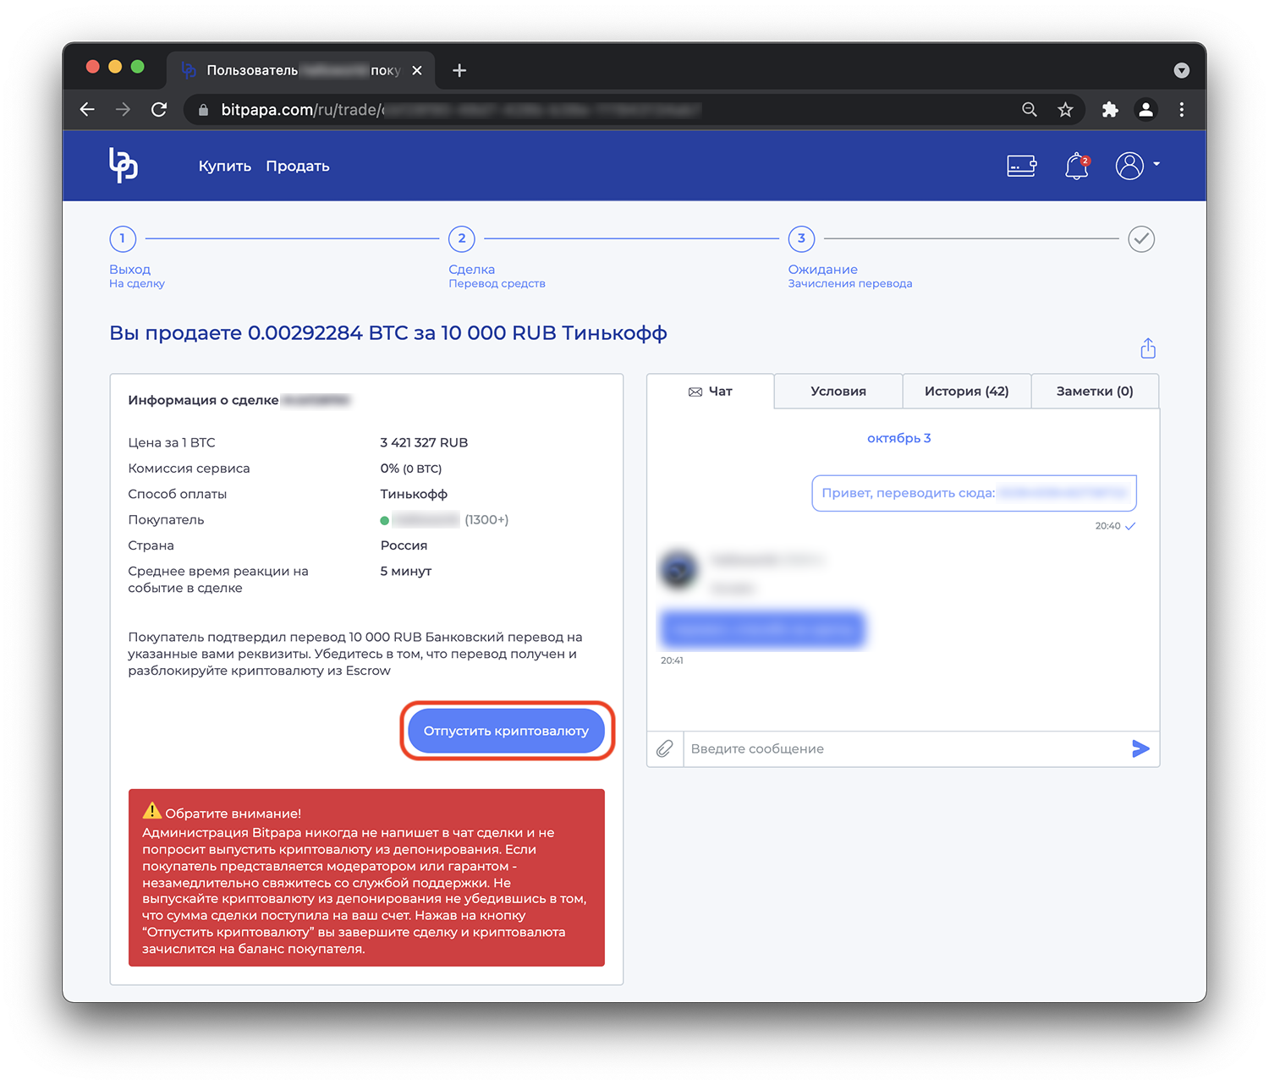1269x1085 pixels.
Task: Click the tab search dropdown arrow
Action: click(x=1182, y=70)
